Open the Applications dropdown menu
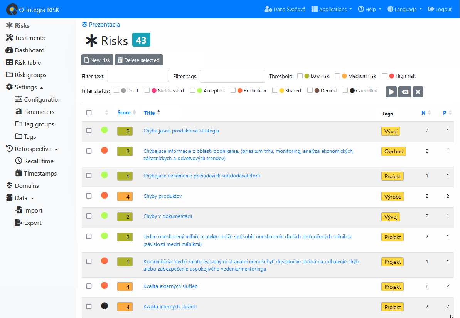Screen dimensions: 460x318 (x=332, y=9)
